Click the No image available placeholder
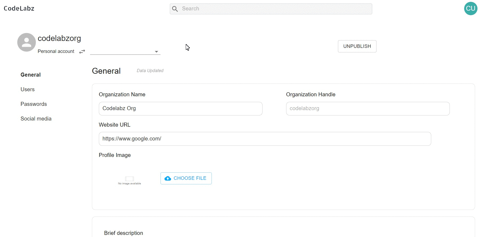The image size is (491, 237). tap(129, 180)
